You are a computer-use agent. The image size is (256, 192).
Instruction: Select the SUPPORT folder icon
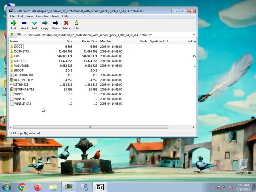tap(11, 61)
